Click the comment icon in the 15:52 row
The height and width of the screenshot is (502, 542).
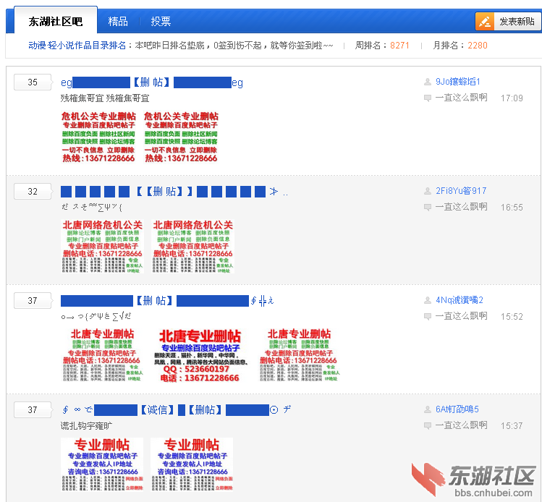428,317
